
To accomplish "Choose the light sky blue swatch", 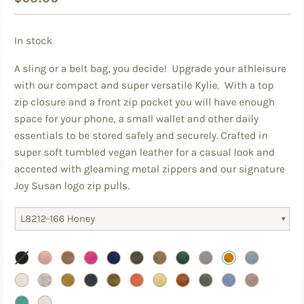I will [252, 258].
